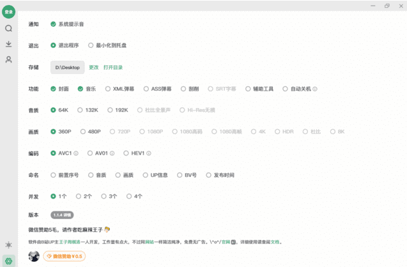Select the 192K audio quality option
This screenshot has width=407, height=267.
pyautogui.click(x=109, y=111)
